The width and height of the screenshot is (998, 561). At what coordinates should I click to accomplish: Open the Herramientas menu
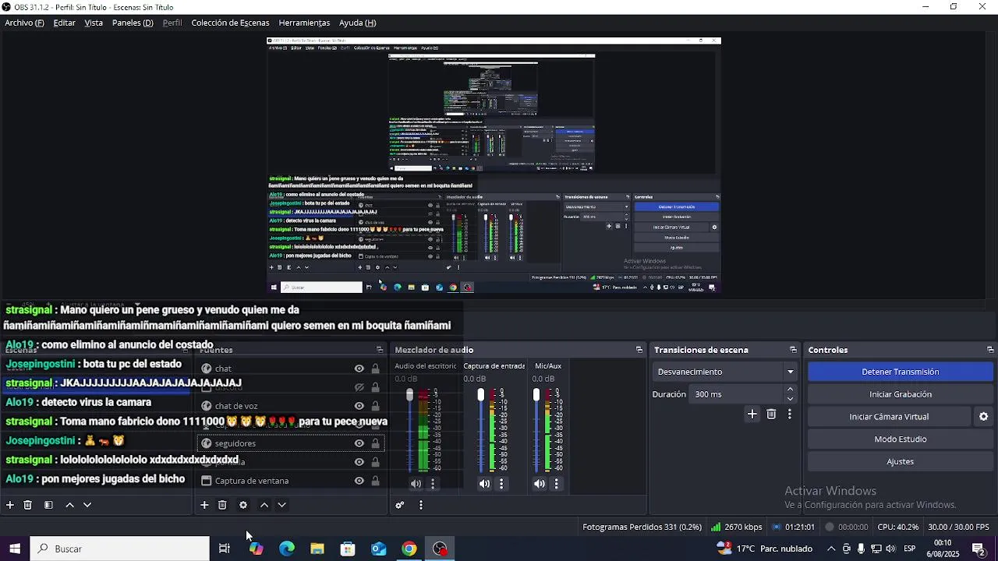[x=304, y=23]
